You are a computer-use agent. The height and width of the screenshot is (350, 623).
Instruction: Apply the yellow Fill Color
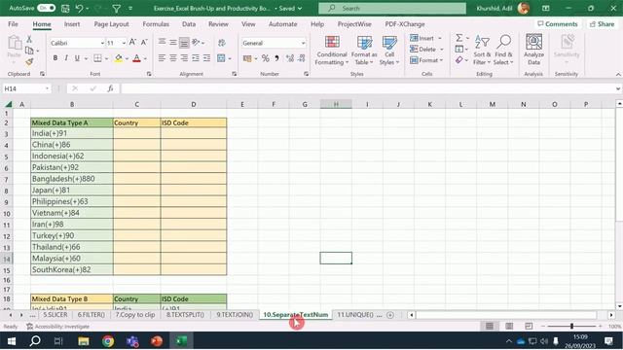point(119,58)
